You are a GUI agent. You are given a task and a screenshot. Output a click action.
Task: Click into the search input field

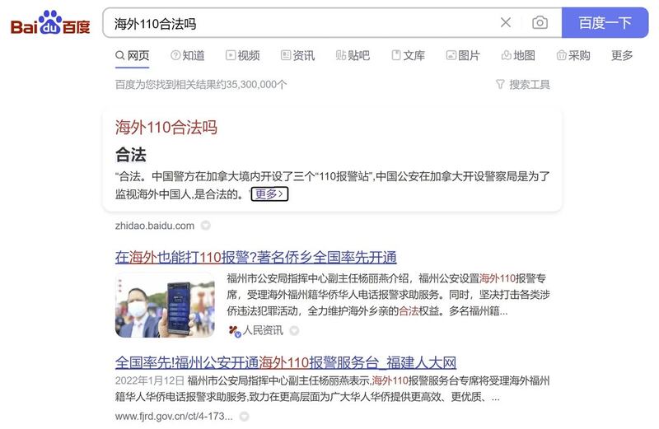[x=301, y=23]
